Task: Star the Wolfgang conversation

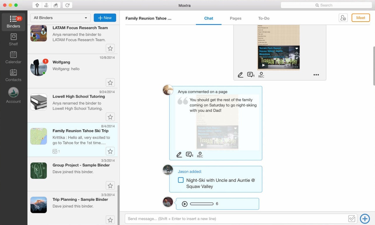Action: click(x=110, y=83)
